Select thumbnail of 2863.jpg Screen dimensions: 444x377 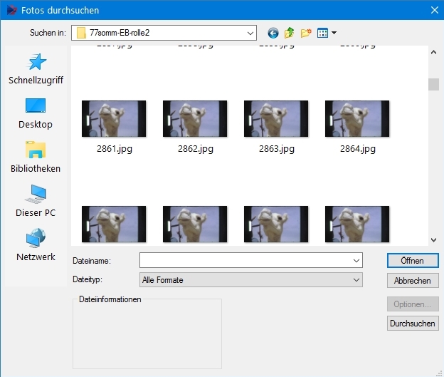pyautogui.click(x=276, y=118)
